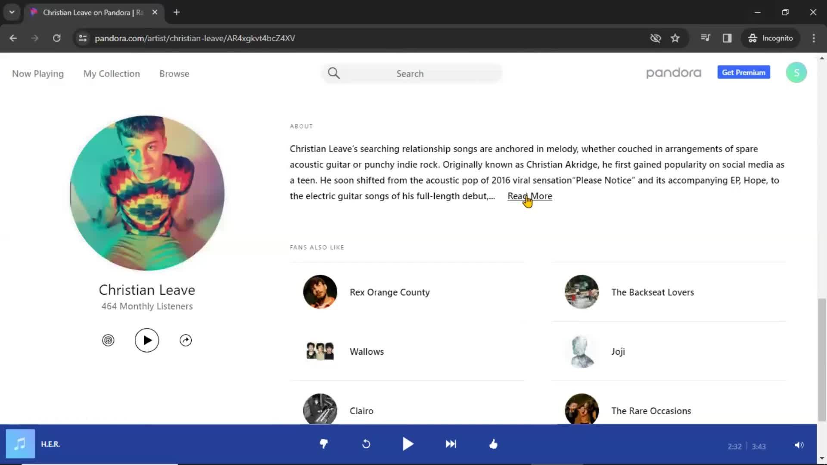Expand the bio with Read More
Image resolution: width=827 pixels, height=465 pixels.
pyautogui.click(x=530, y=196)
